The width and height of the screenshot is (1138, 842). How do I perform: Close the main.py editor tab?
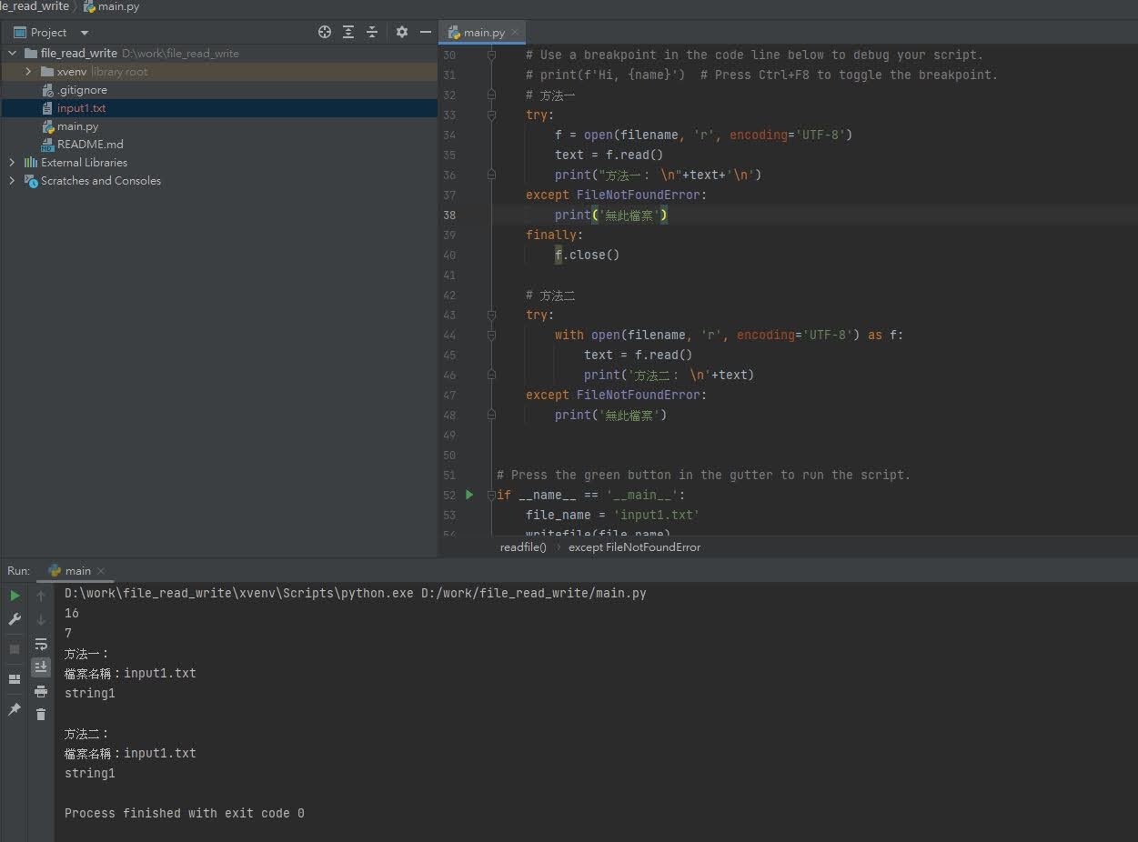click(x=515, y=33)
